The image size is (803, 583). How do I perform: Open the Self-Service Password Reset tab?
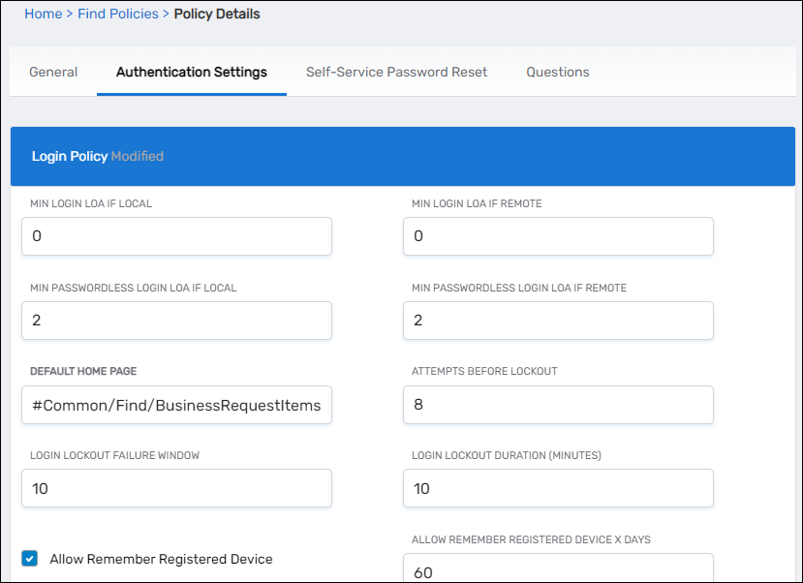[395, 72]
